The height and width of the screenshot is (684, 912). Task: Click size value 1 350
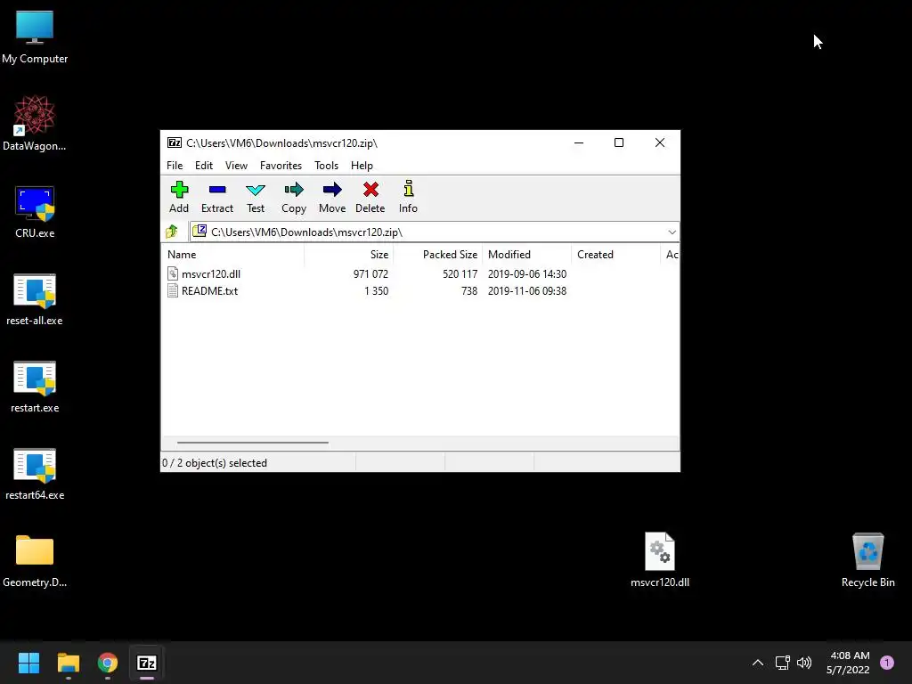click(377, 291)
